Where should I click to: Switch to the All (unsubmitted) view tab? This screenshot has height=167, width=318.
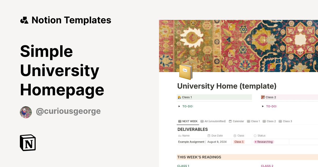pos(213,121)
